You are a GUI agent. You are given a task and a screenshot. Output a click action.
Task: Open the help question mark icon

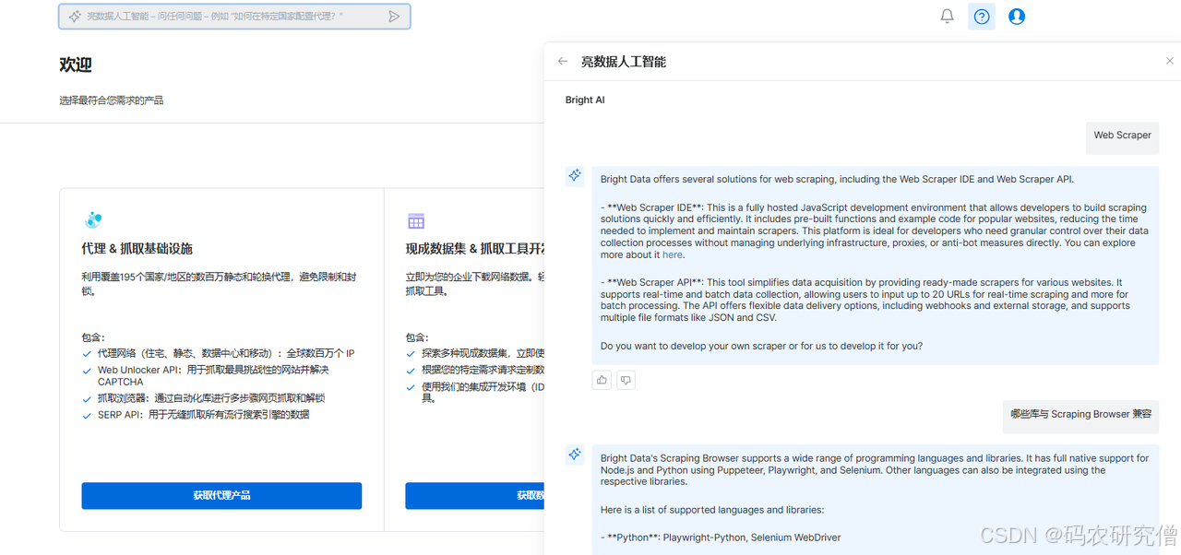pos(982,17)
